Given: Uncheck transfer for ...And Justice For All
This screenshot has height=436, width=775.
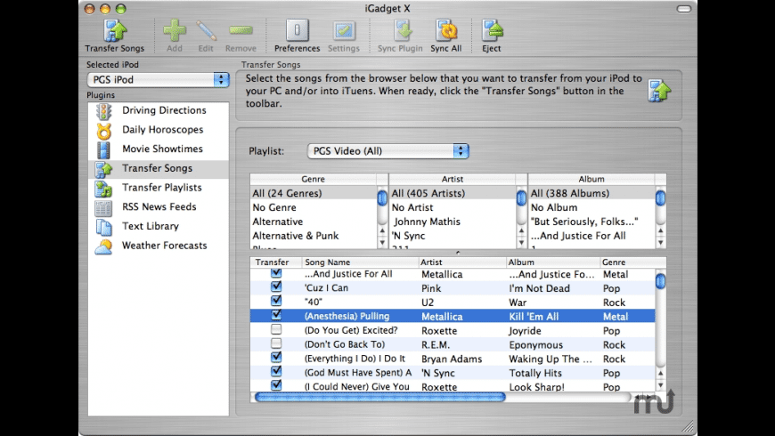Looking at the screenshot, I should tap(276, 273).
